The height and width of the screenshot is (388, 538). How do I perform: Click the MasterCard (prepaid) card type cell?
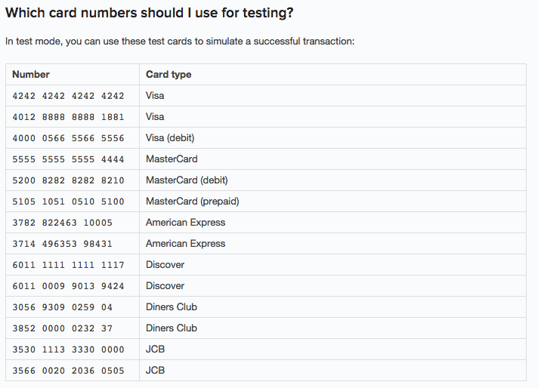pyautogui.click(x=192, y=202)
